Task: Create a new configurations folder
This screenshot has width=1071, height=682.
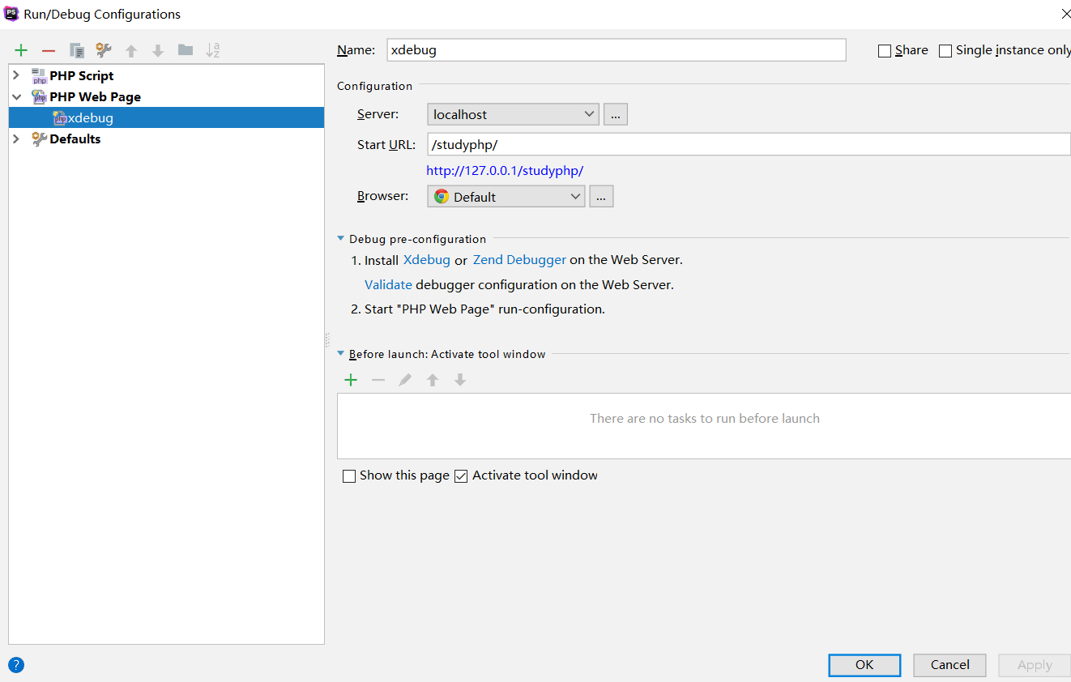Action: [x=186, y=50]
